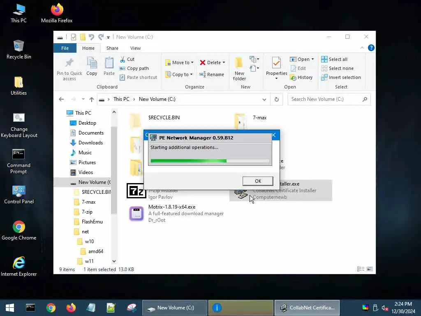The width and height of the screenshot is (421, 316).
Task: Click the Copy ribbon button
Action: (92, 66)
